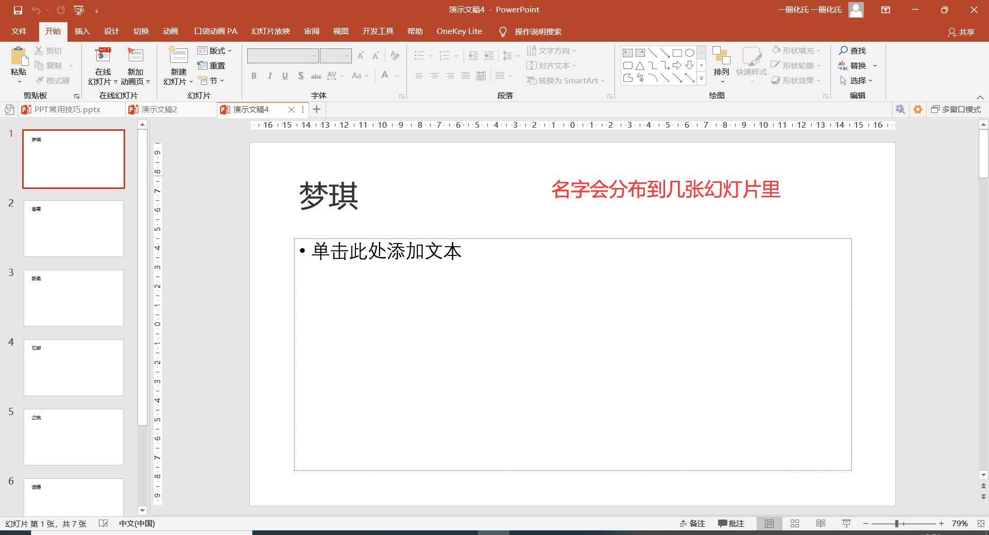
Task: Click the 多窗口模式 button
Action: click(957, 109)
